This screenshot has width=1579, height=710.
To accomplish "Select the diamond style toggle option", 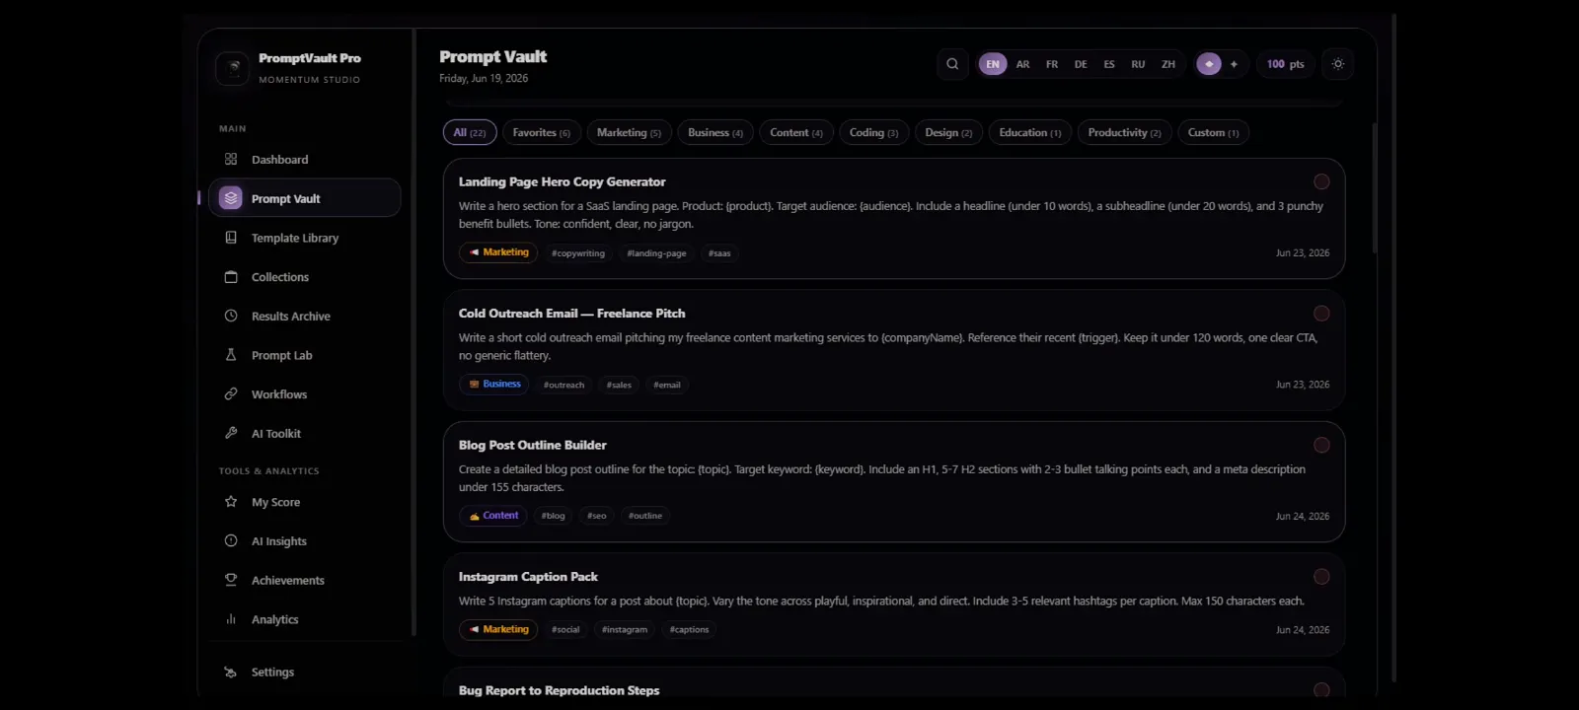I will click(x=1209, y=64).
